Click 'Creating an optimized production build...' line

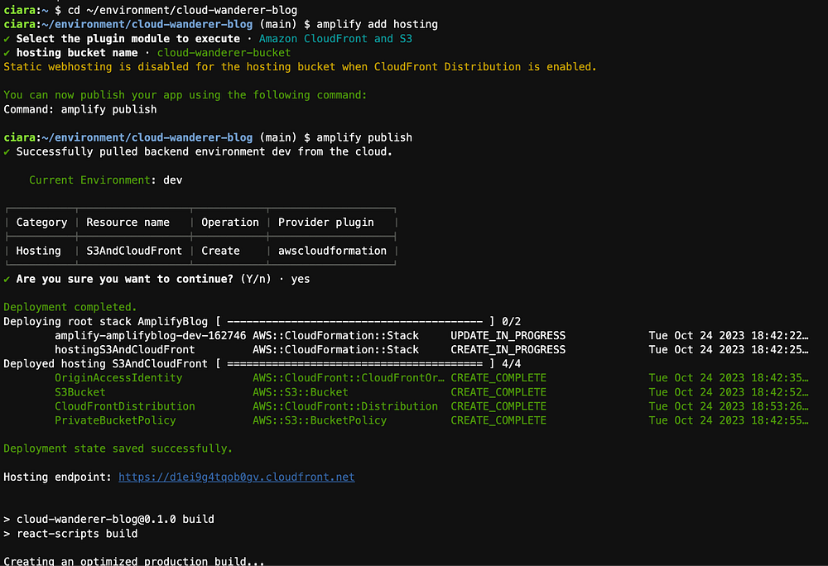coord(134,561)
